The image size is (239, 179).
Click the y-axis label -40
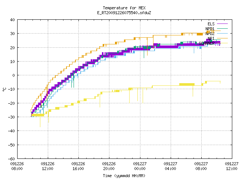click(12, 131)
